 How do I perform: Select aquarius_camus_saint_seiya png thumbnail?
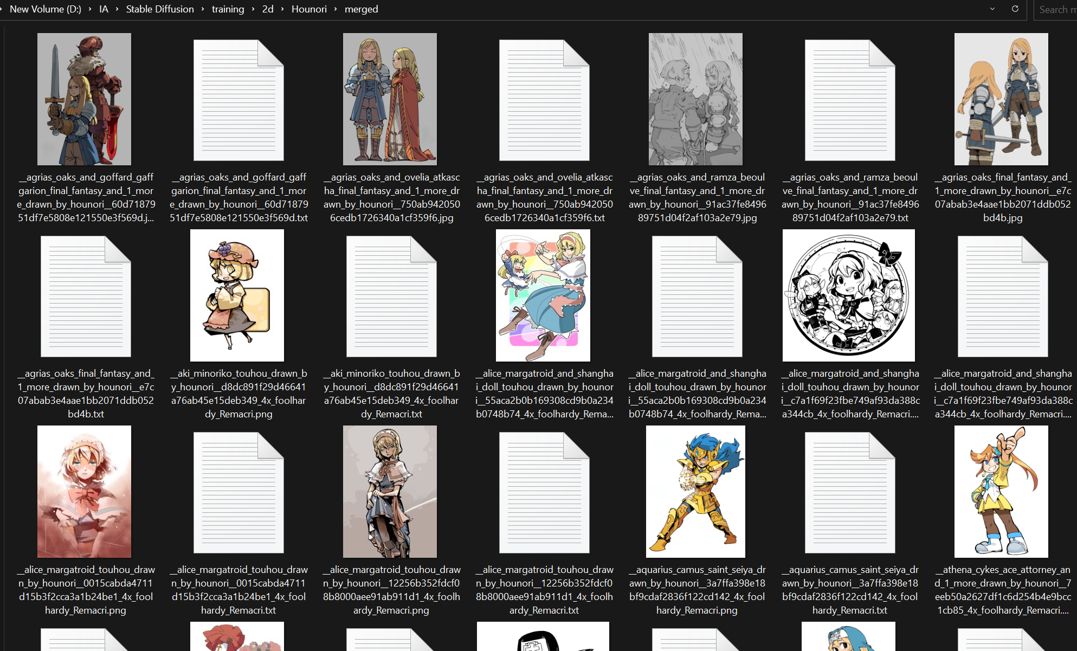click(695, 492)
